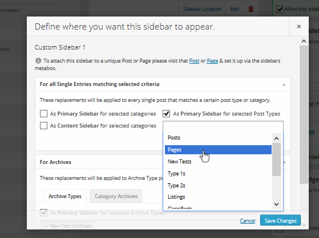
Task: Open the Archive Types tab
Action: point(65,196)
